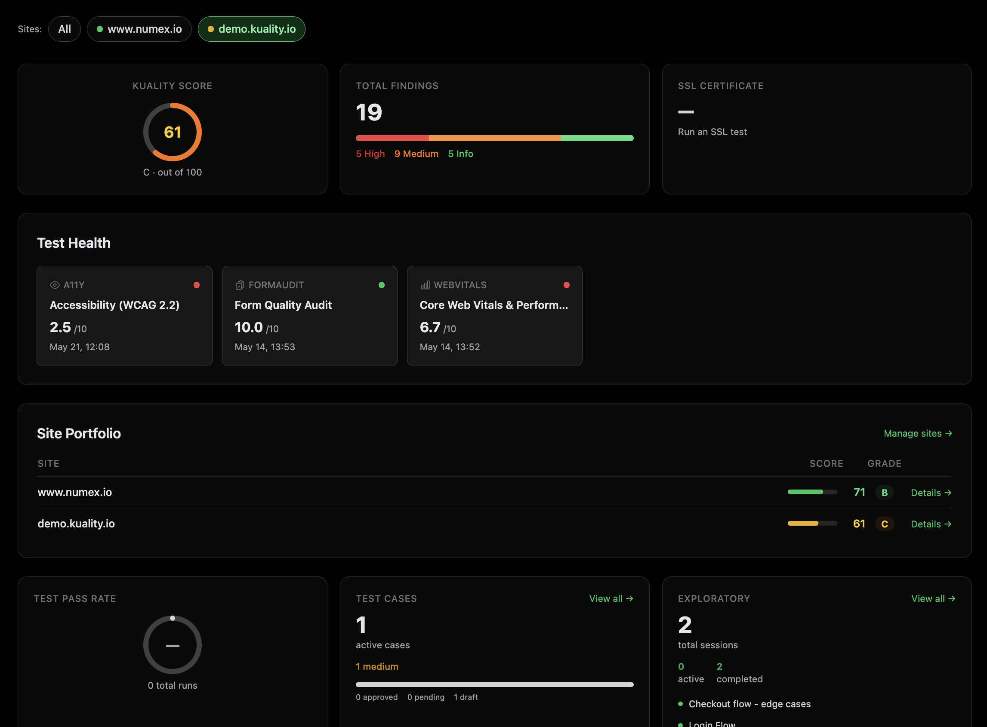Click the B grade badge
The image size is (987, 727).
(885, 493)
